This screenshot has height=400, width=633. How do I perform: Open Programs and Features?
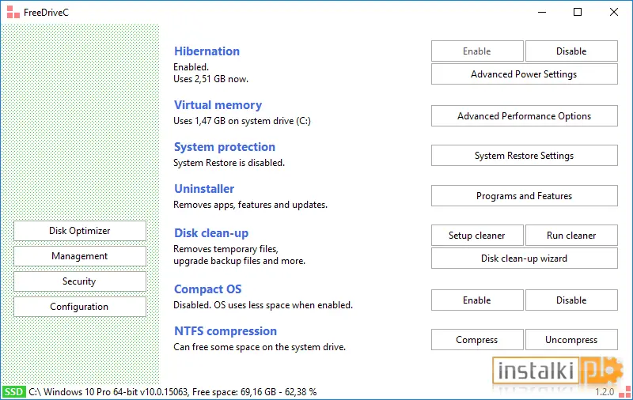[x=524, y=196]
